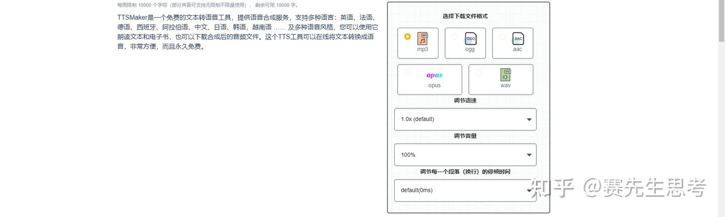Click the opus logo icon
Screen dimensions: 725x217
tap(434, 75)
